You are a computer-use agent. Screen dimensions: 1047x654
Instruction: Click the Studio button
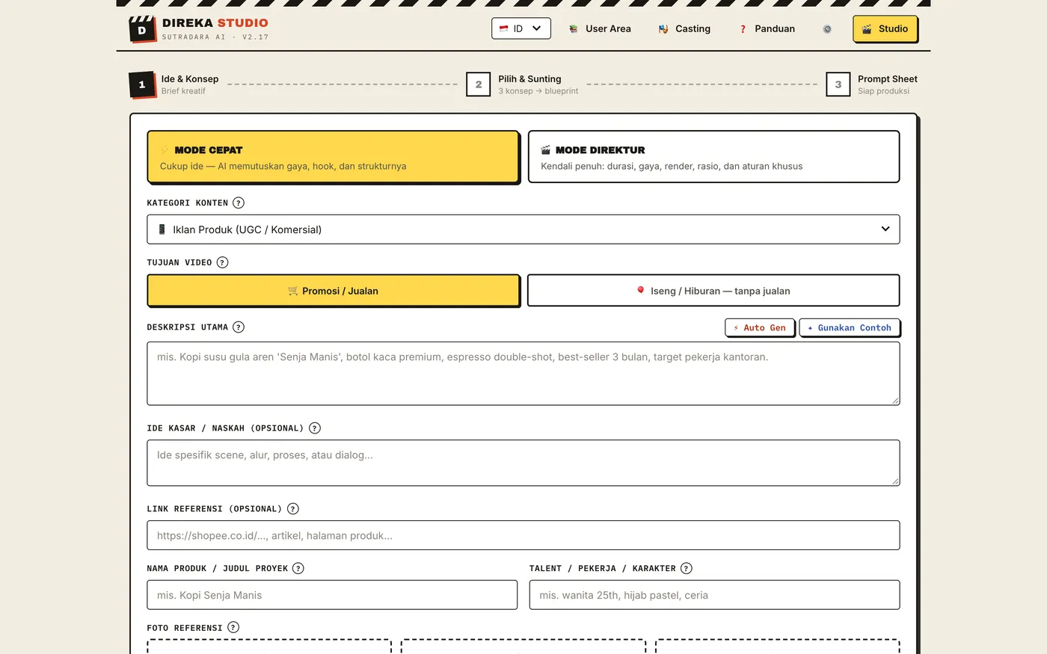pyautogui.click(x=885, y=29)
